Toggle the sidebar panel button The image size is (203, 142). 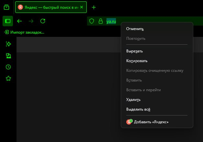click(8, 21)
